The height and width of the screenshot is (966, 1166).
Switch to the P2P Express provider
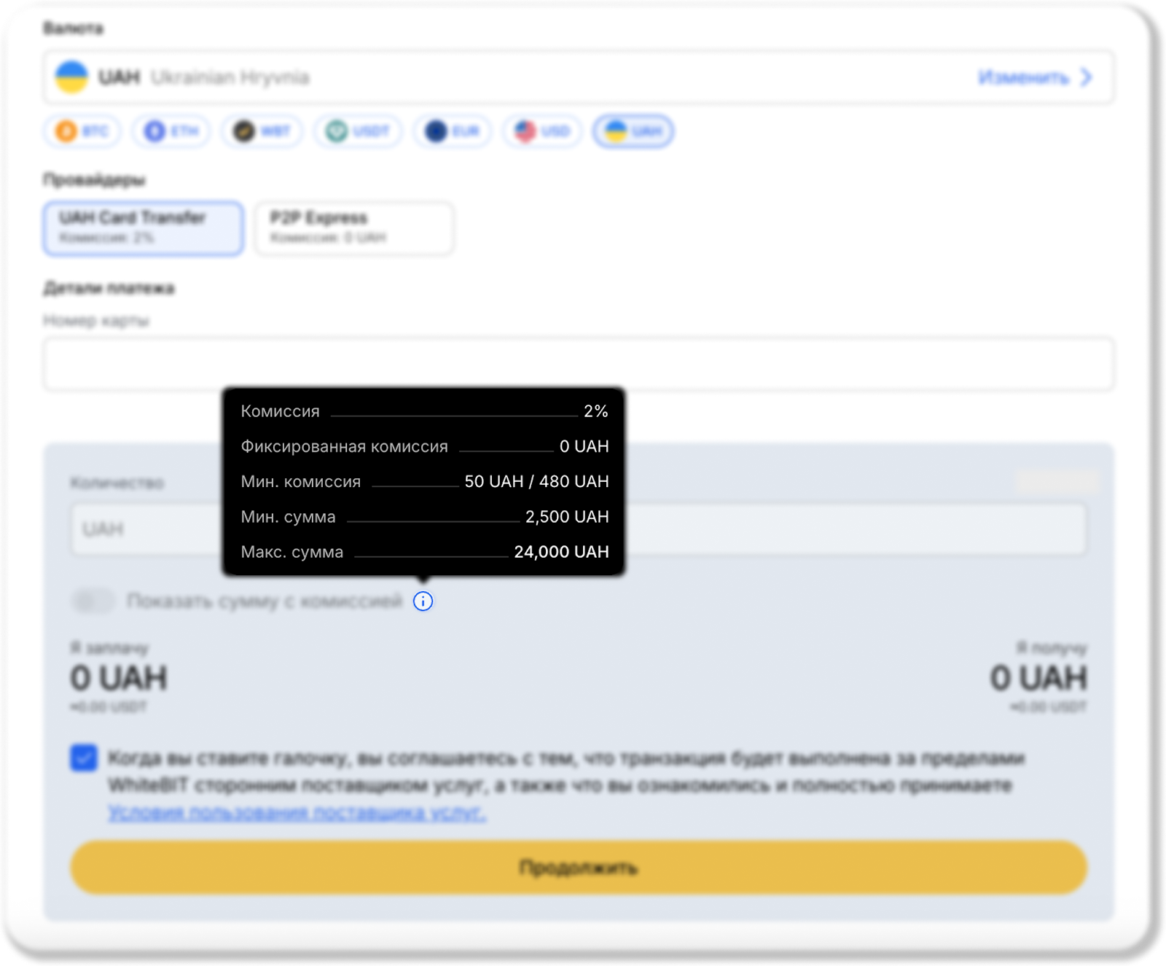(x=354, y=228)
